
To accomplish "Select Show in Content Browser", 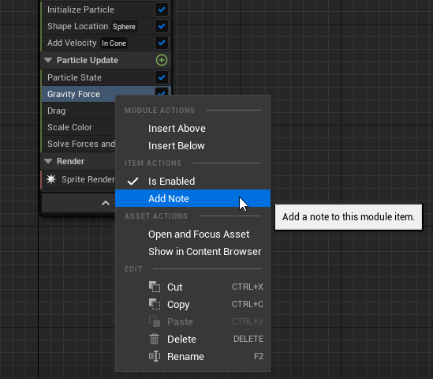I will coord(192,252).
